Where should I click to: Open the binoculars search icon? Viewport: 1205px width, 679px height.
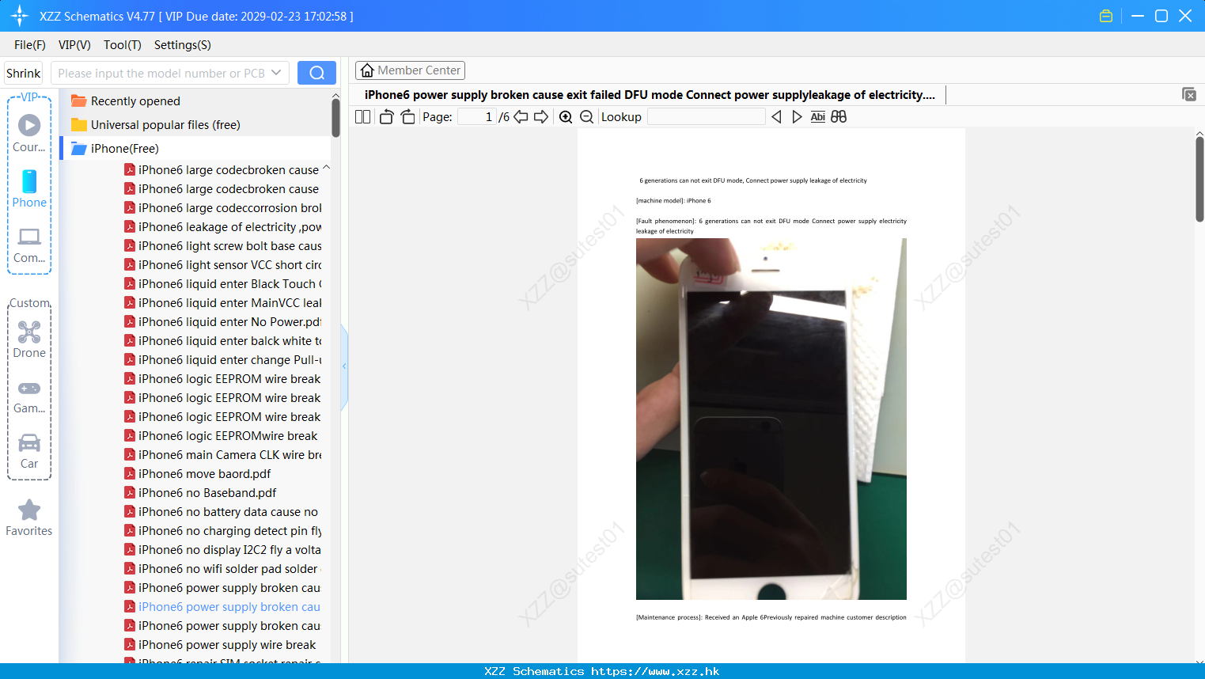pos(839,117)
